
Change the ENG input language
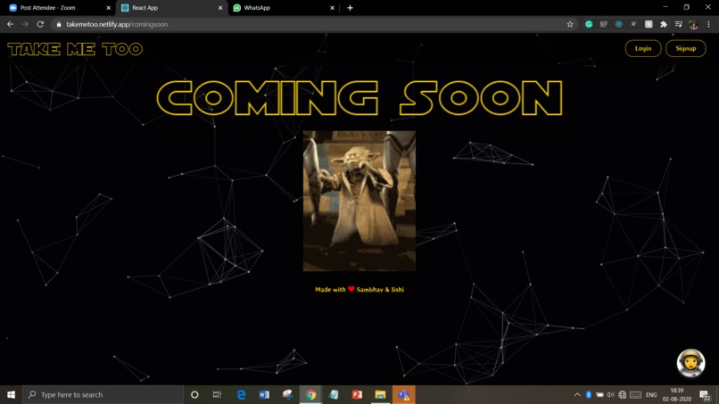click(651, 394)
